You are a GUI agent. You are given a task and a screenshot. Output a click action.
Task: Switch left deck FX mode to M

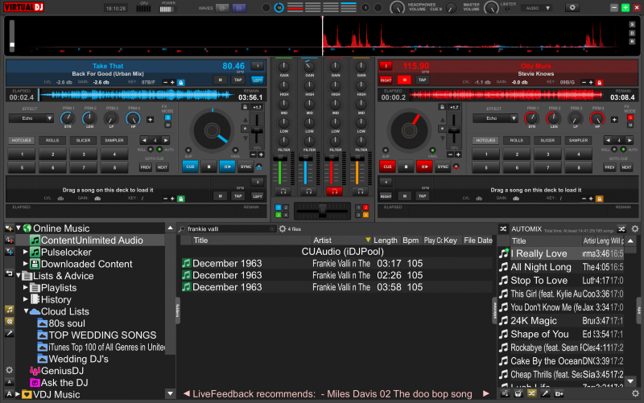(167, 125)
